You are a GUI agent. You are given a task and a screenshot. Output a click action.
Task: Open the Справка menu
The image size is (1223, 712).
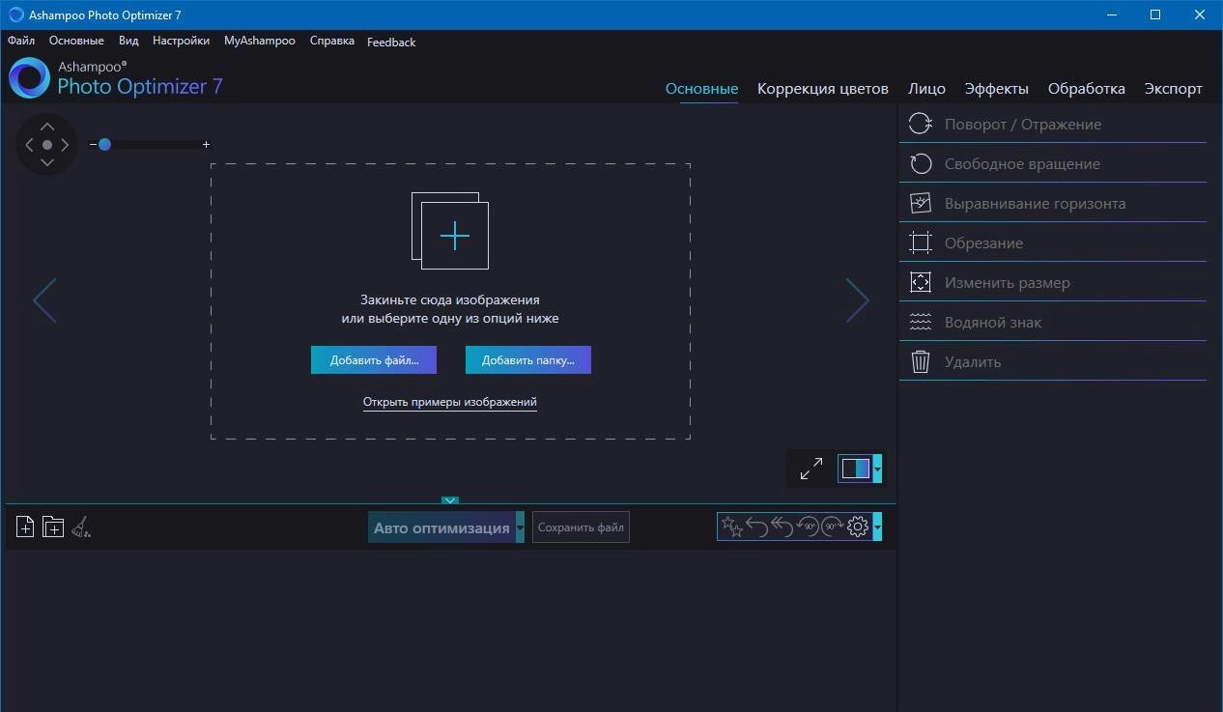coord(332,41)
